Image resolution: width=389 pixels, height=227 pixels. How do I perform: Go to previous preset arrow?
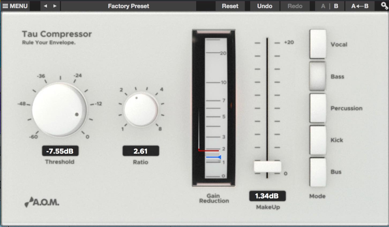[x=45, y=6]
